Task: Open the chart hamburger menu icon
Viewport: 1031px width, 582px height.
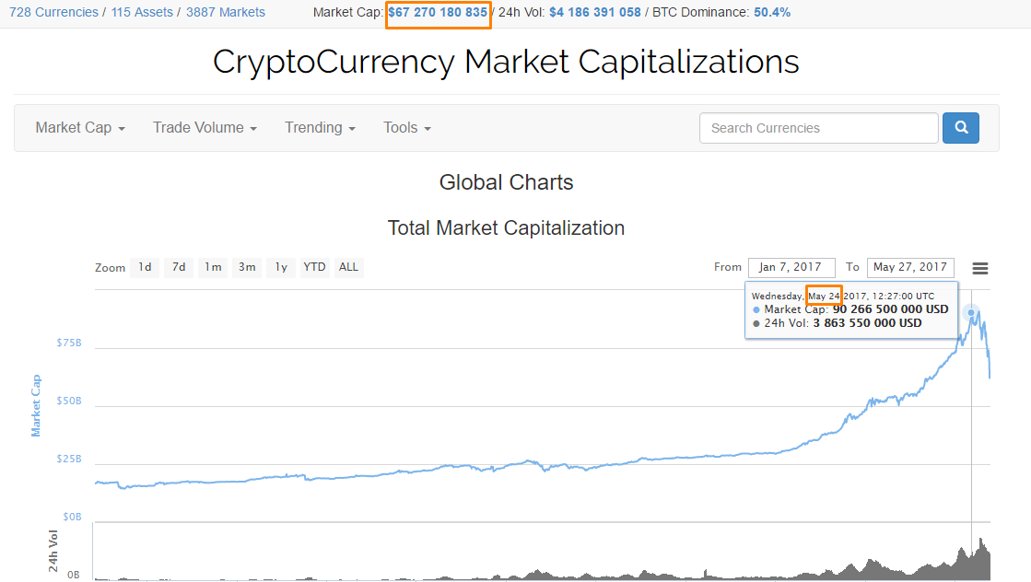Action: click(980, 268)
